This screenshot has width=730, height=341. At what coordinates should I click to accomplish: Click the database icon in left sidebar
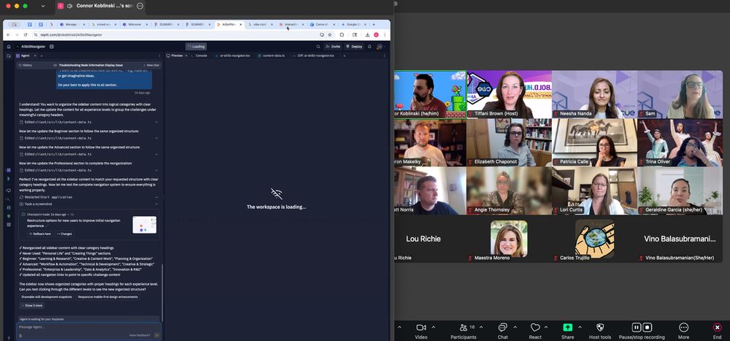(8, 208)
